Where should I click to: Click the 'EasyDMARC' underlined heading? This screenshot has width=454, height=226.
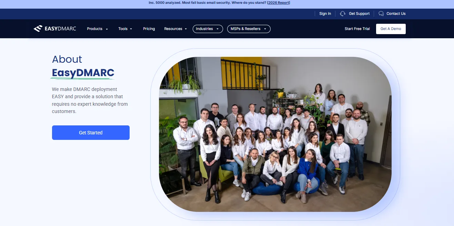point(83,73)
